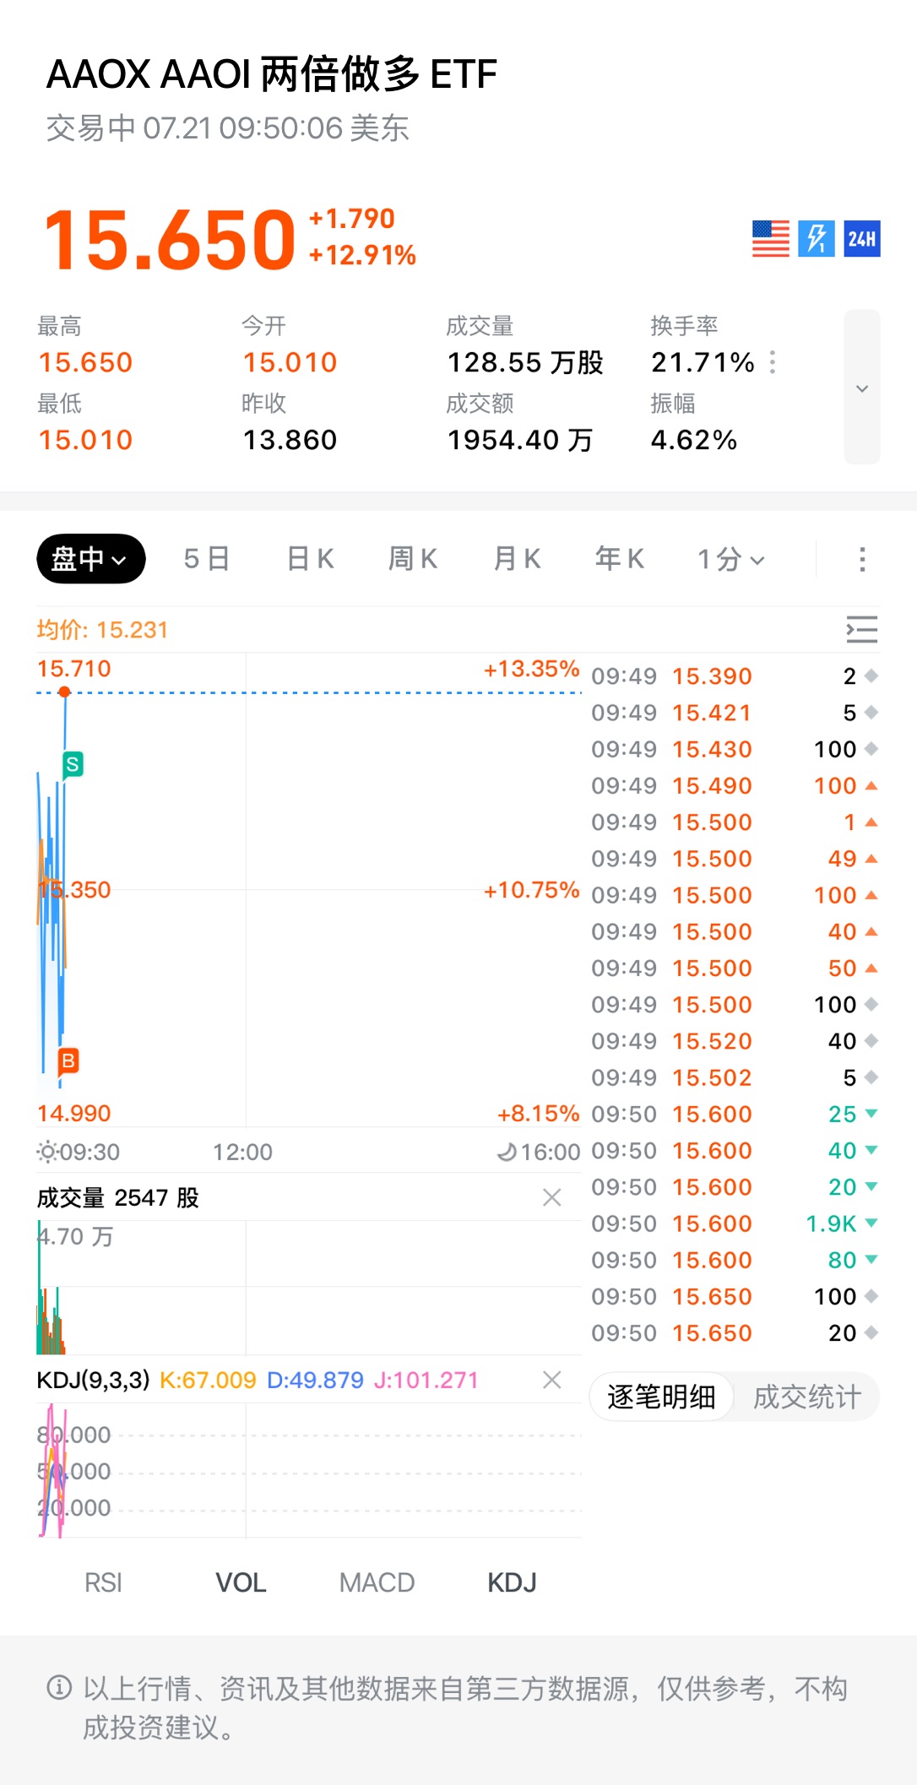Select the MACD indicator
Screen dimensions: 917x1785
click(377, 1582)
